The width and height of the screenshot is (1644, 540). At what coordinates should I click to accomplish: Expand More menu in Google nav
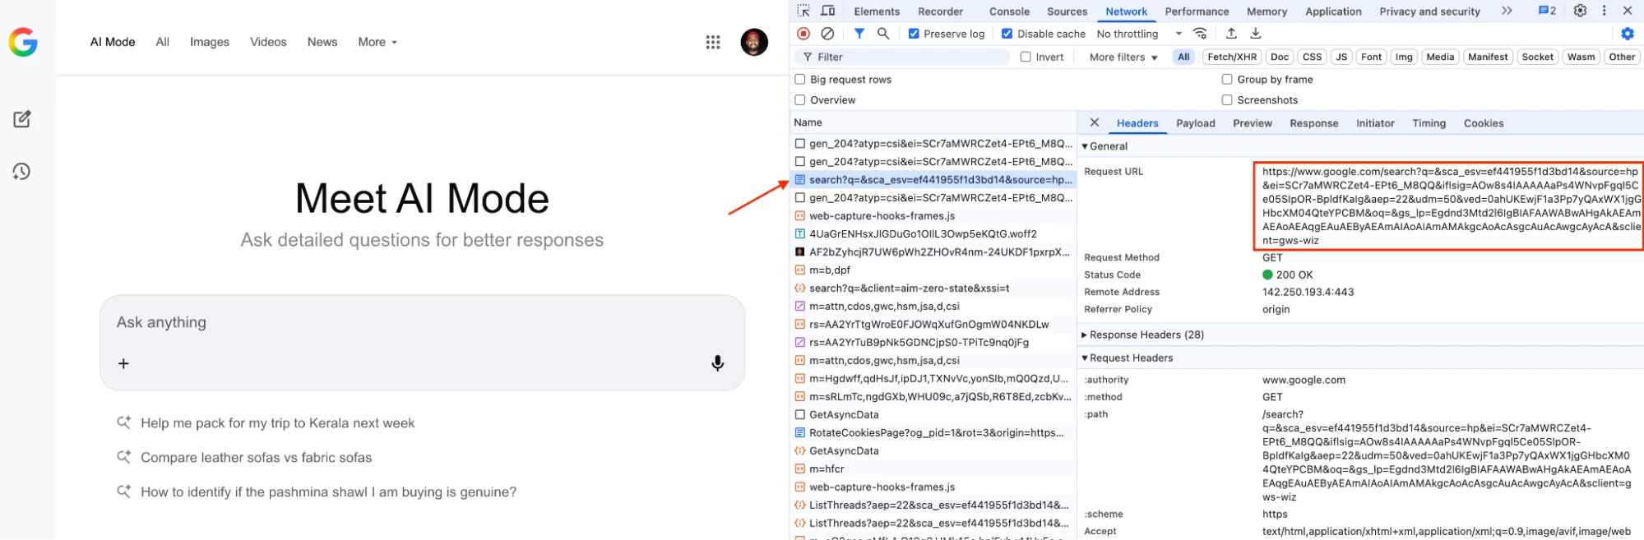tap(377, 42)
